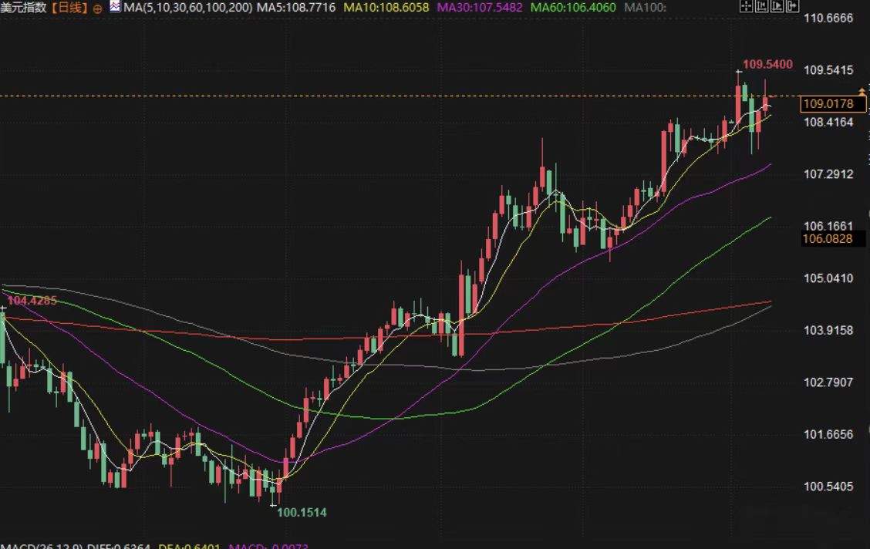Click the MACD(26,12,9) indicator label
Viewport: 870px width, 549px height.
[x=42, y=546]
